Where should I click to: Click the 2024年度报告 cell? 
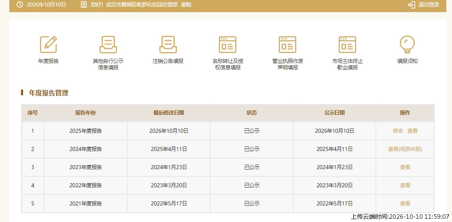tap(86, 149)
